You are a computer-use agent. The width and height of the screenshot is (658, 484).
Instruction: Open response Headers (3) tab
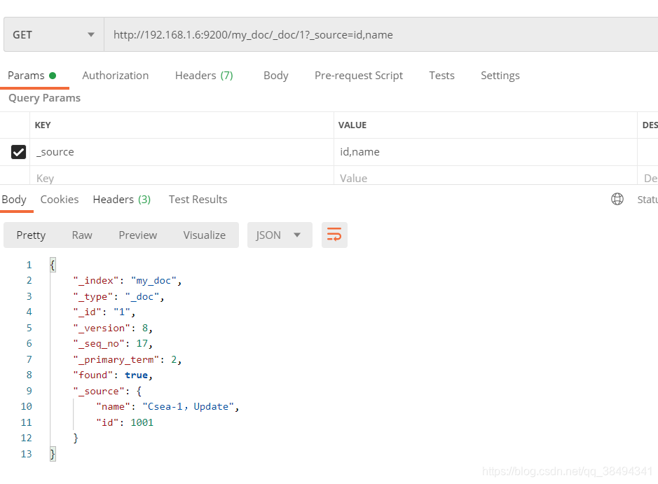pos(121,200)
